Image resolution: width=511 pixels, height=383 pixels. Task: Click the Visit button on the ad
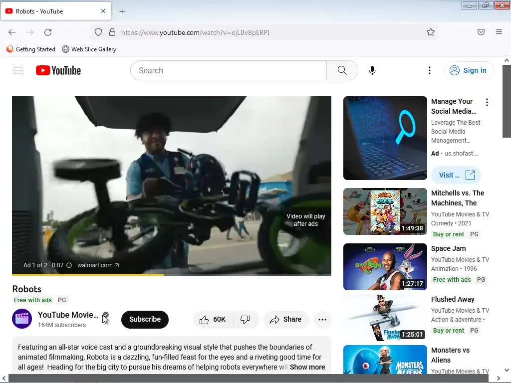point(456,175)
